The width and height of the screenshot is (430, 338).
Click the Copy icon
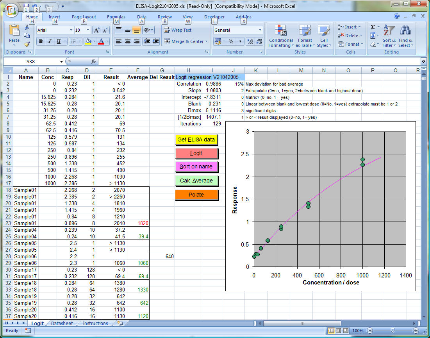click(27, 36)
